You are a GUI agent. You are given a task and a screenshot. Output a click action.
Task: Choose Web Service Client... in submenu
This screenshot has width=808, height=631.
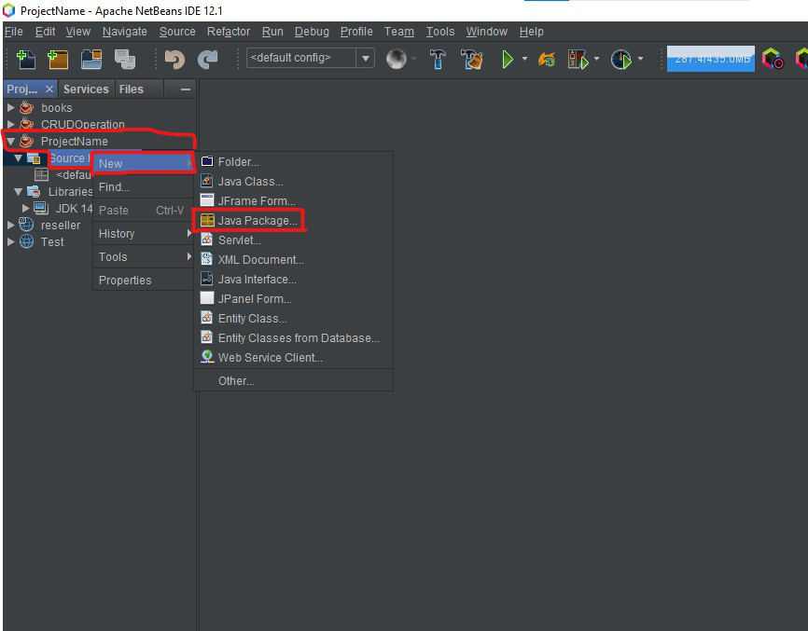pos(294,357)
